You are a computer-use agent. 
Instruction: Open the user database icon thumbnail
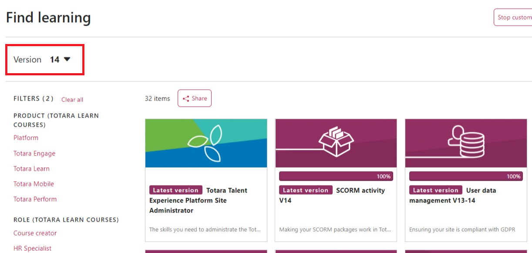coord(466,143)
